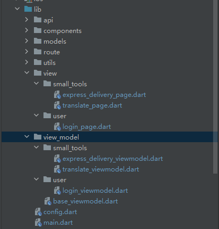Open express_delivery_page.dart file
Screen dimensions: 219x229
coord(104,95)
